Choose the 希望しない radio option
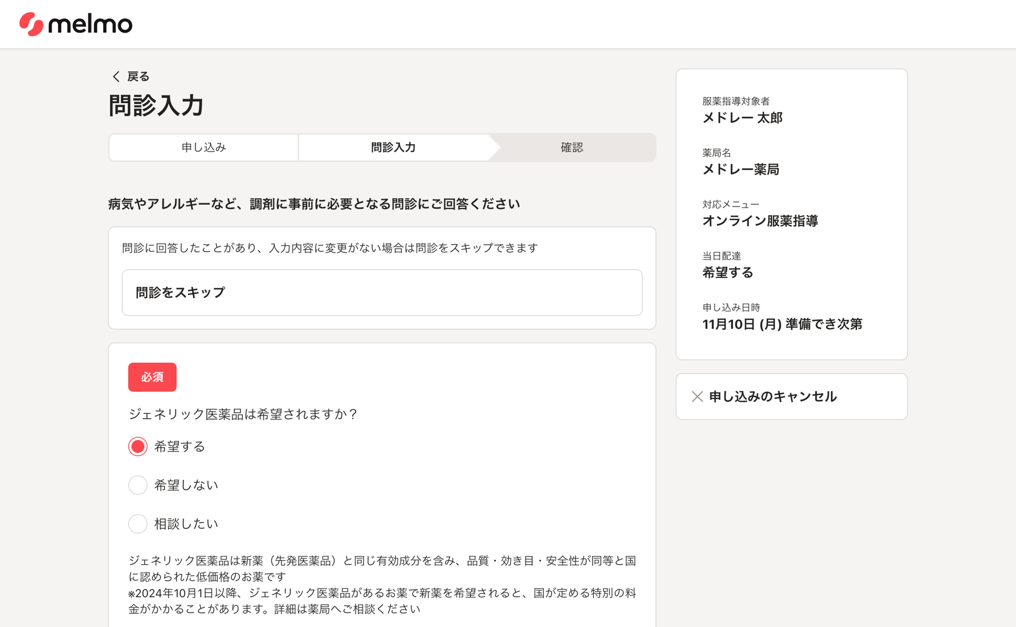 pos(138,485)
